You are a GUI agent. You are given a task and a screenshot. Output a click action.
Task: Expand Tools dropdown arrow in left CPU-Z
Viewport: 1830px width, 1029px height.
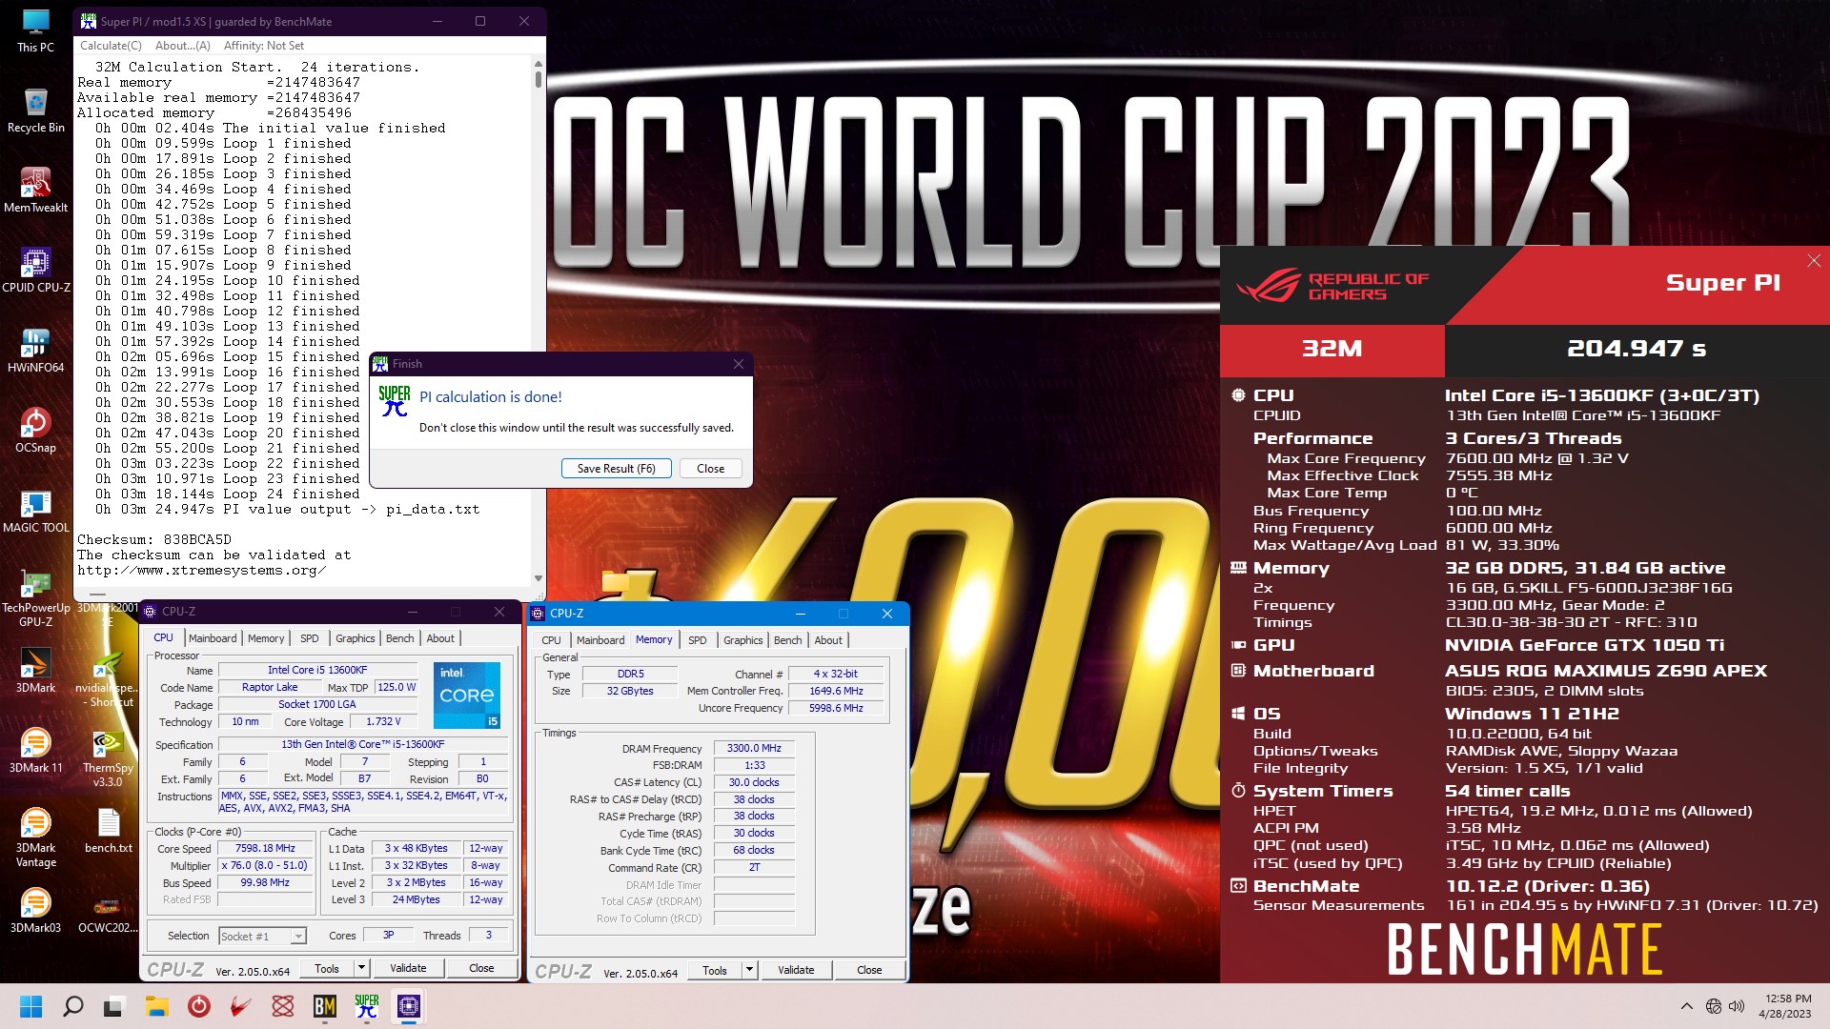coord(361,968)
